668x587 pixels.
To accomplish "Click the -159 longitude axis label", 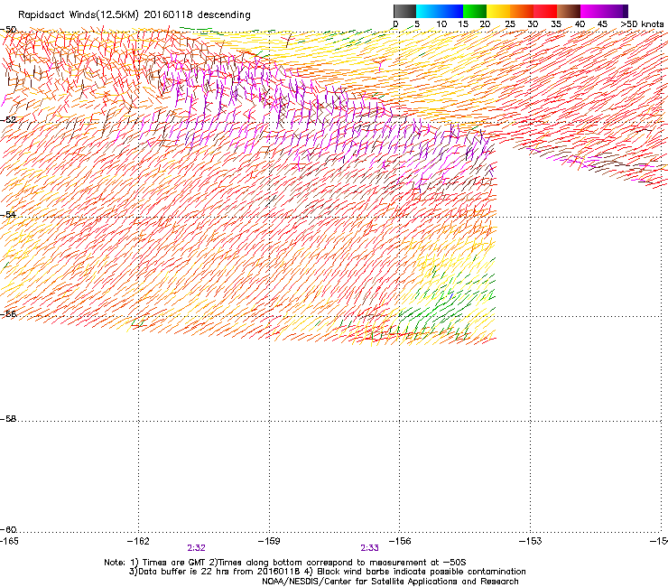I will coord(269,541).
